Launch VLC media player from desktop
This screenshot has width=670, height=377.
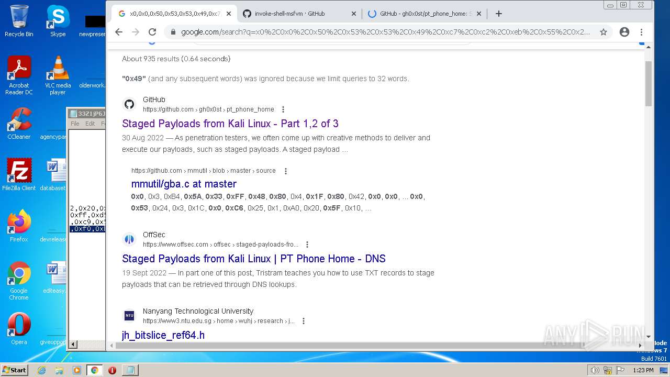[x=58, y=75]
